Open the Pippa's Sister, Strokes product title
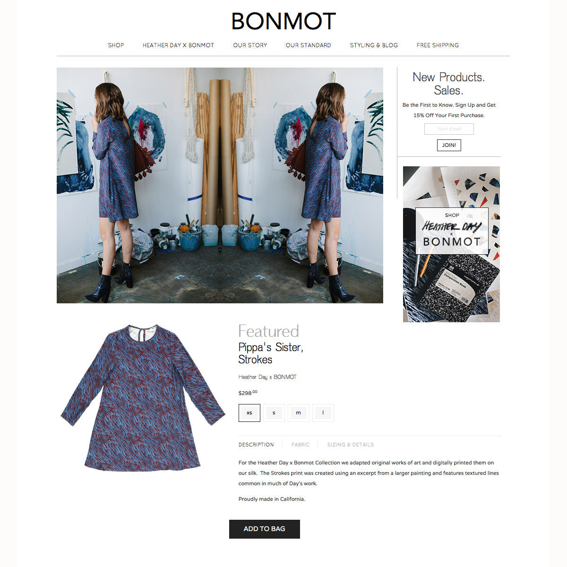The height and width of the screenshot is (567, 567). tap(271, 353)
